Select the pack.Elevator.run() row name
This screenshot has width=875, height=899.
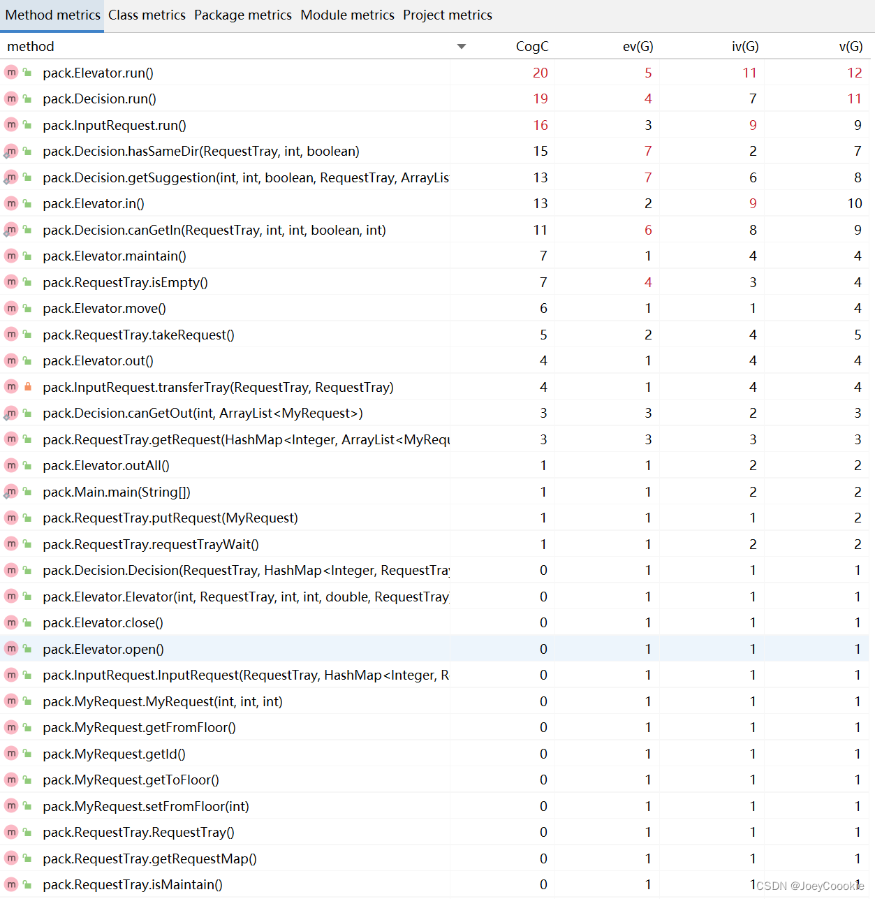tap(98, 73)
